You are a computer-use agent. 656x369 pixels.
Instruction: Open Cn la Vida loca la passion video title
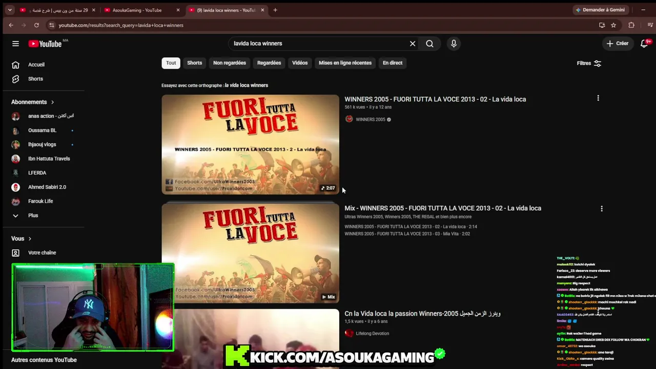[x=422, y=314]
